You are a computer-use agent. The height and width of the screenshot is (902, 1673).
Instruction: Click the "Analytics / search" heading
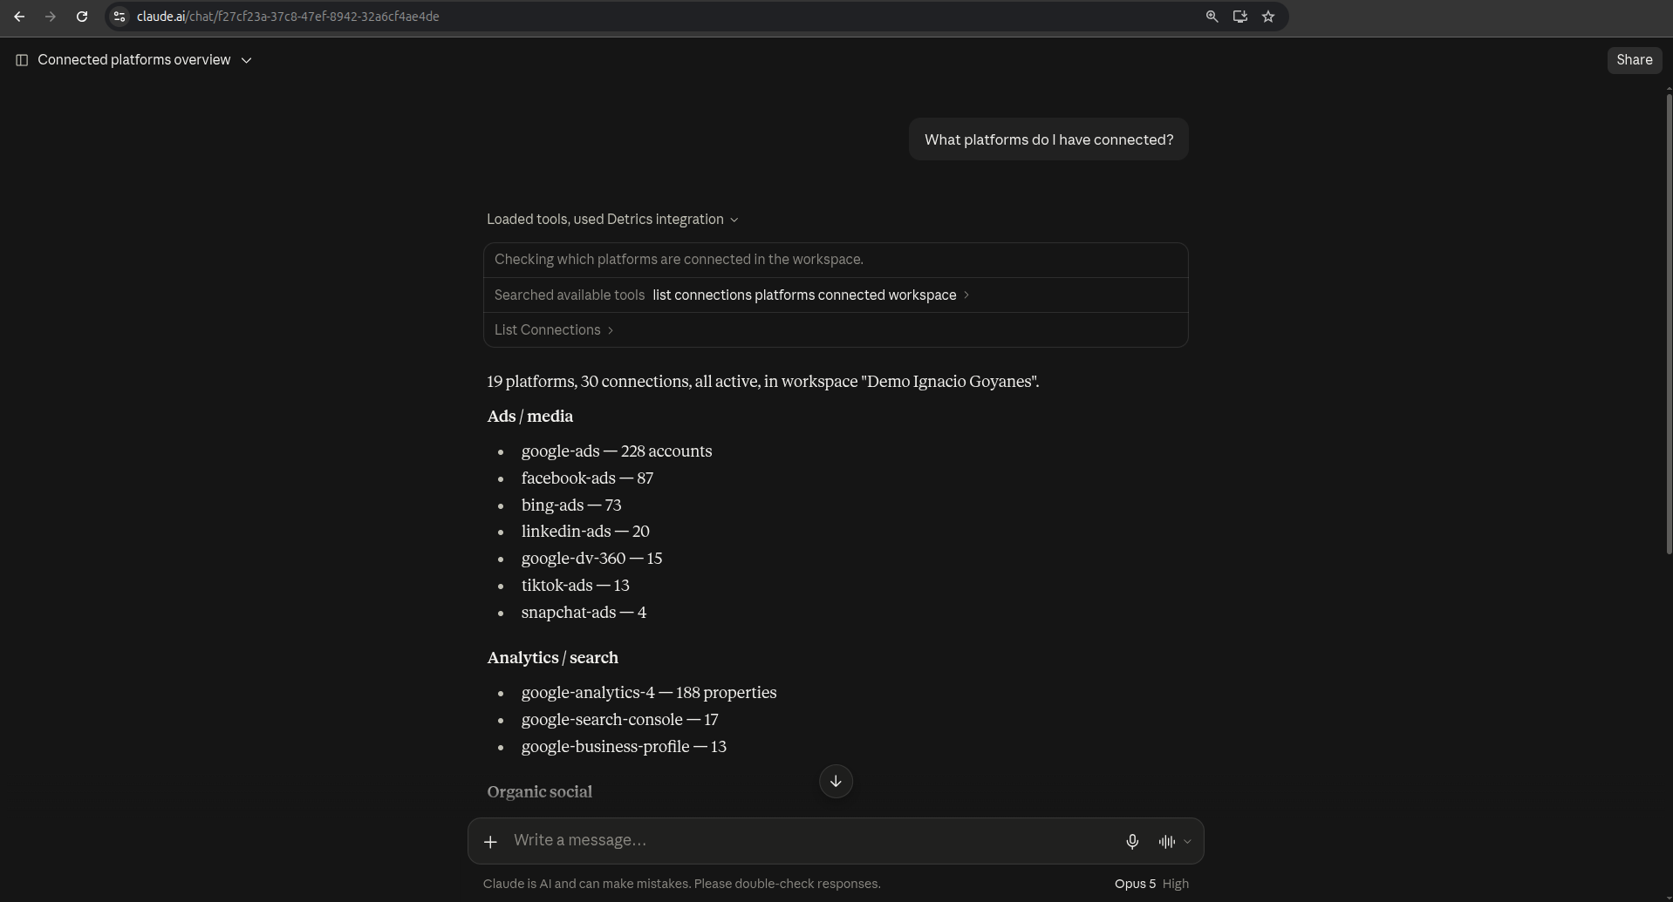(x=552, y=658)
